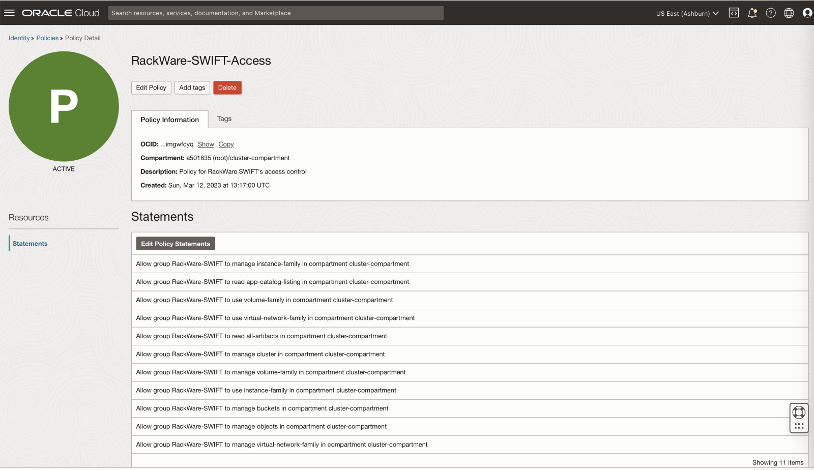The width and height of the screenshot is (814, 470).
Task: Click the compartment value a501635 (root)/cluster-compartment
Action: coord(238,158)
